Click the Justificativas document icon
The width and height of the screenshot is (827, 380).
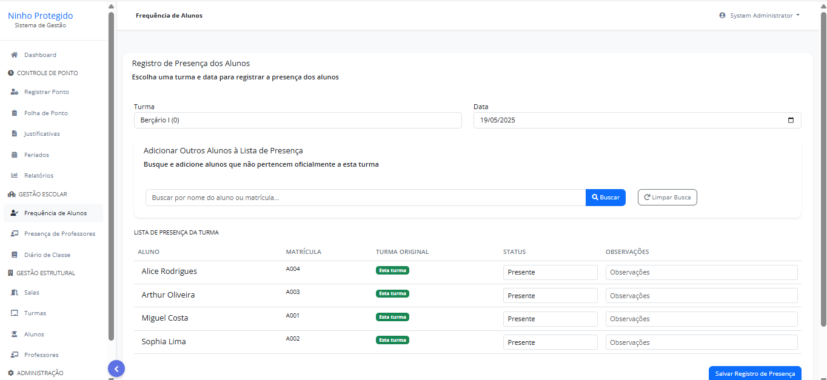[15, 134]
